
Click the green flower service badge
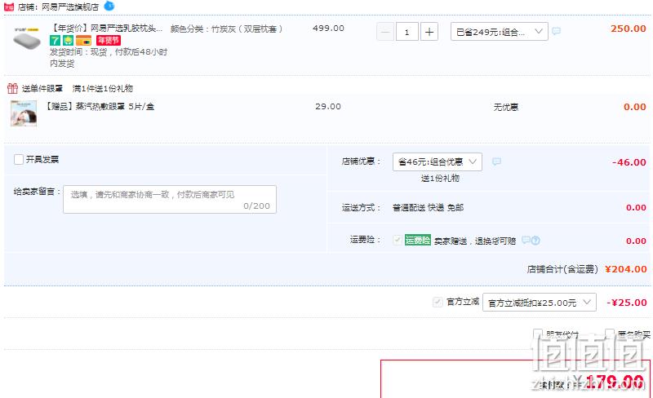click(x=68, y=41)
